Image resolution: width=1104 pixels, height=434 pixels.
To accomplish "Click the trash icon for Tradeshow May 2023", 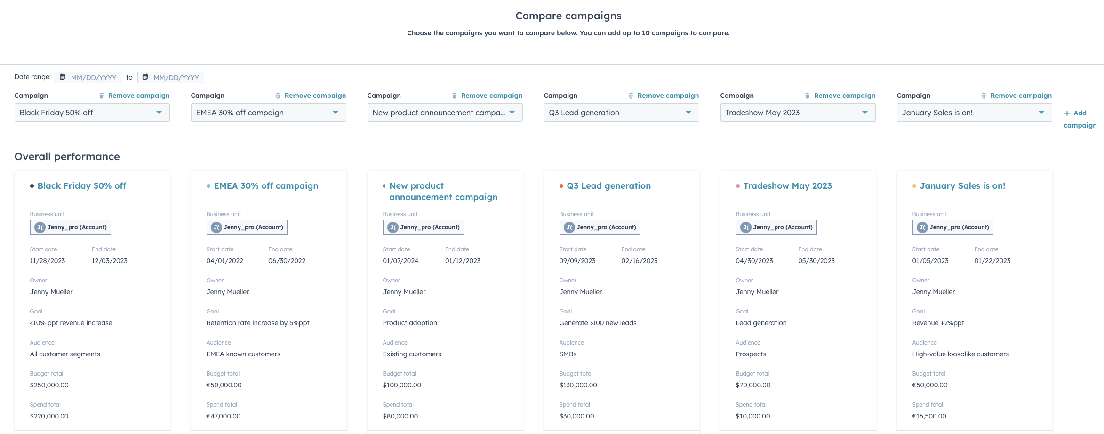I will (x=808, y=95).
